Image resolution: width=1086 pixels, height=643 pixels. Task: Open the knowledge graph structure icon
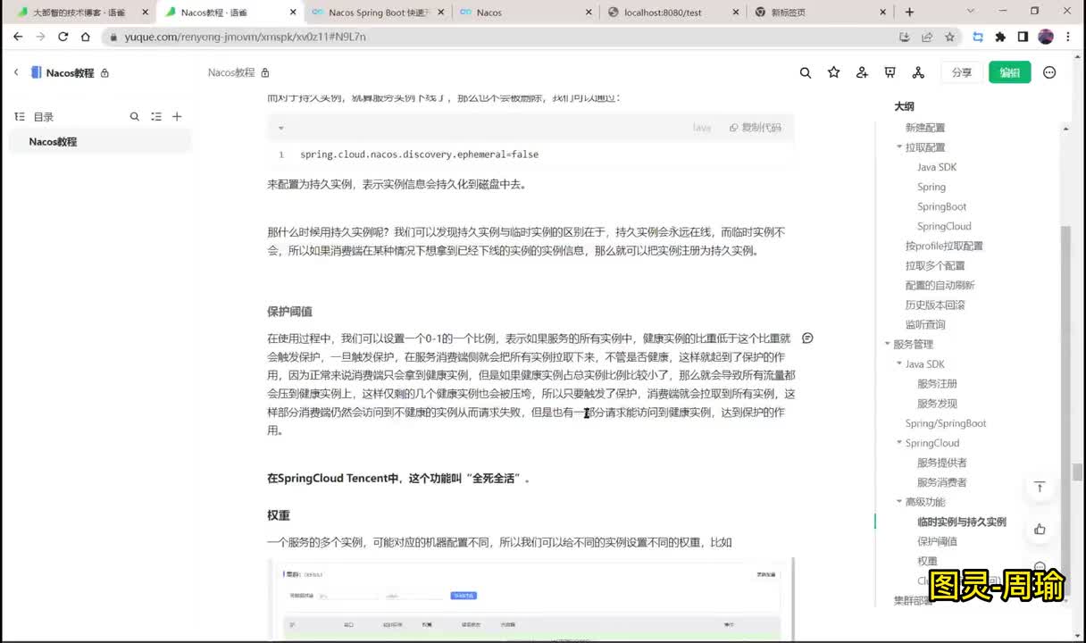tap(918, 72)
